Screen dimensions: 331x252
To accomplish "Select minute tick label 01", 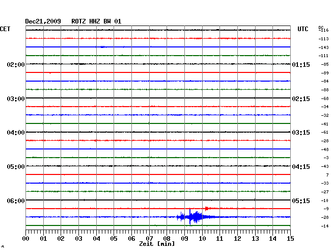I will point(43,239).
